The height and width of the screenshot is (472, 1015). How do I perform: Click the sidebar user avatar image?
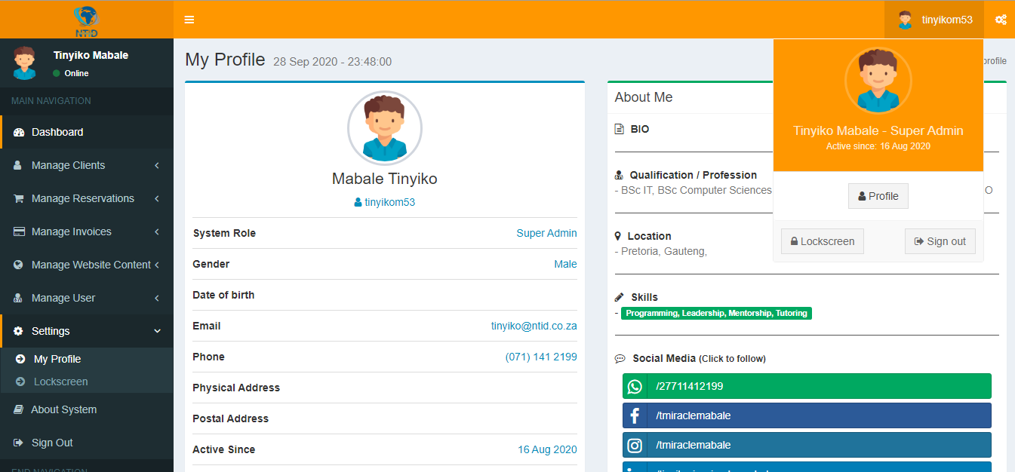point(24,63)
